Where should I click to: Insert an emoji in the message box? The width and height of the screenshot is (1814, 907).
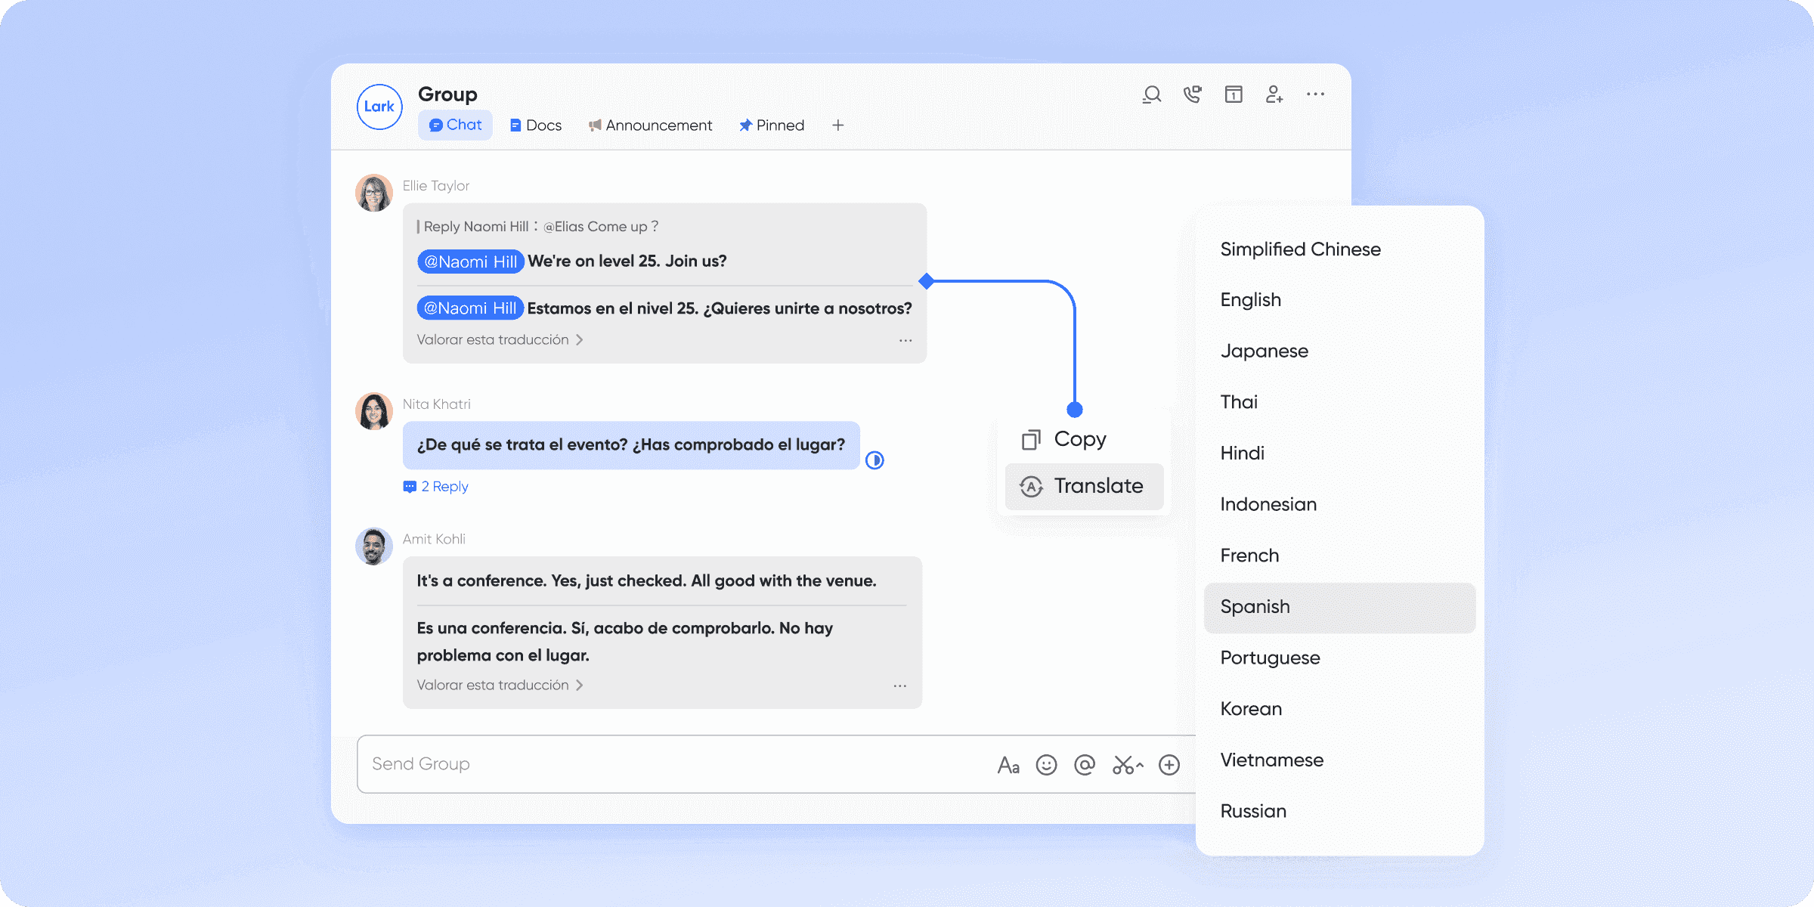click(1046, 764)
